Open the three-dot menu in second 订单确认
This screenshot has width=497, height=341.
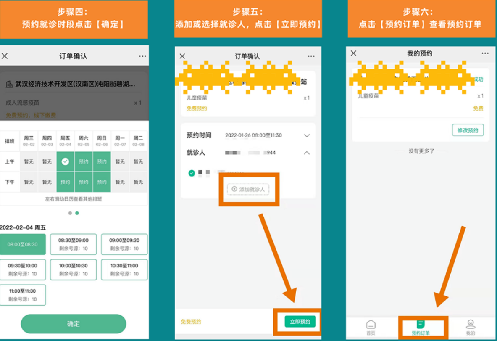click(x=311, y=56)
